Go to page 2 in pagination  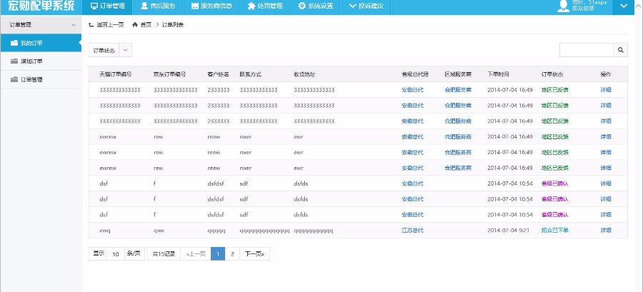(x=232, y=254)
